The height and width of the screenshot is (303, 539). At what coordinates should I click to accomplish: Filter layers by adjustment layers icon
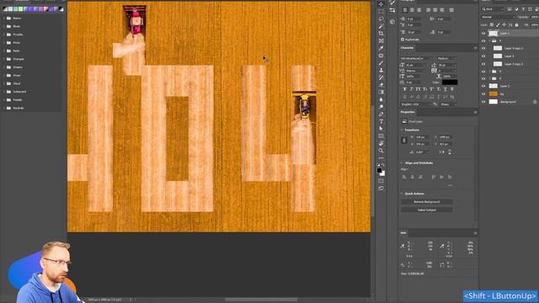click(516, 9)
